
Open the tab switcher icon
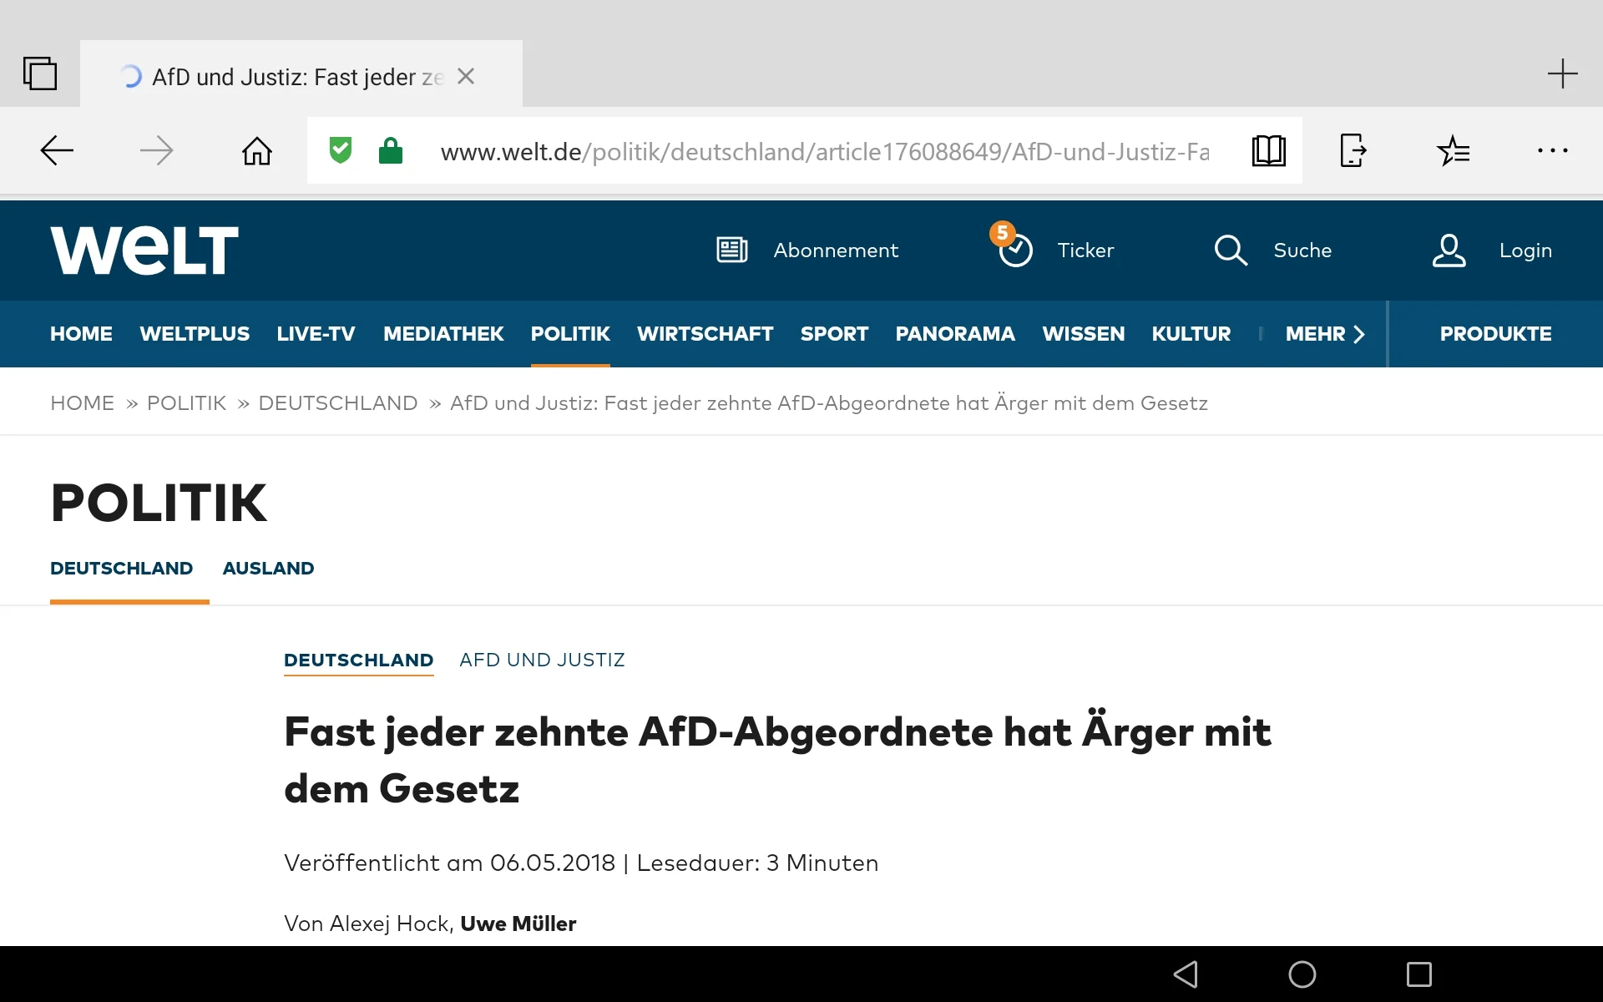pyautogui.click(x=39, y=73)
